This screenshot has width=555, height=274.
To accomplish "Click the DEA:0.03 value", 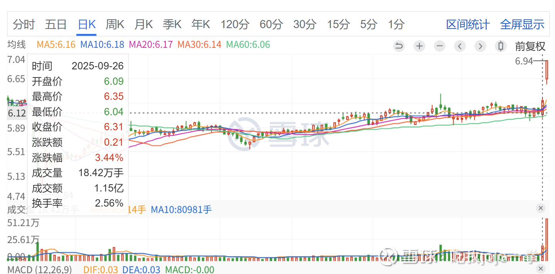I will 142,269.
